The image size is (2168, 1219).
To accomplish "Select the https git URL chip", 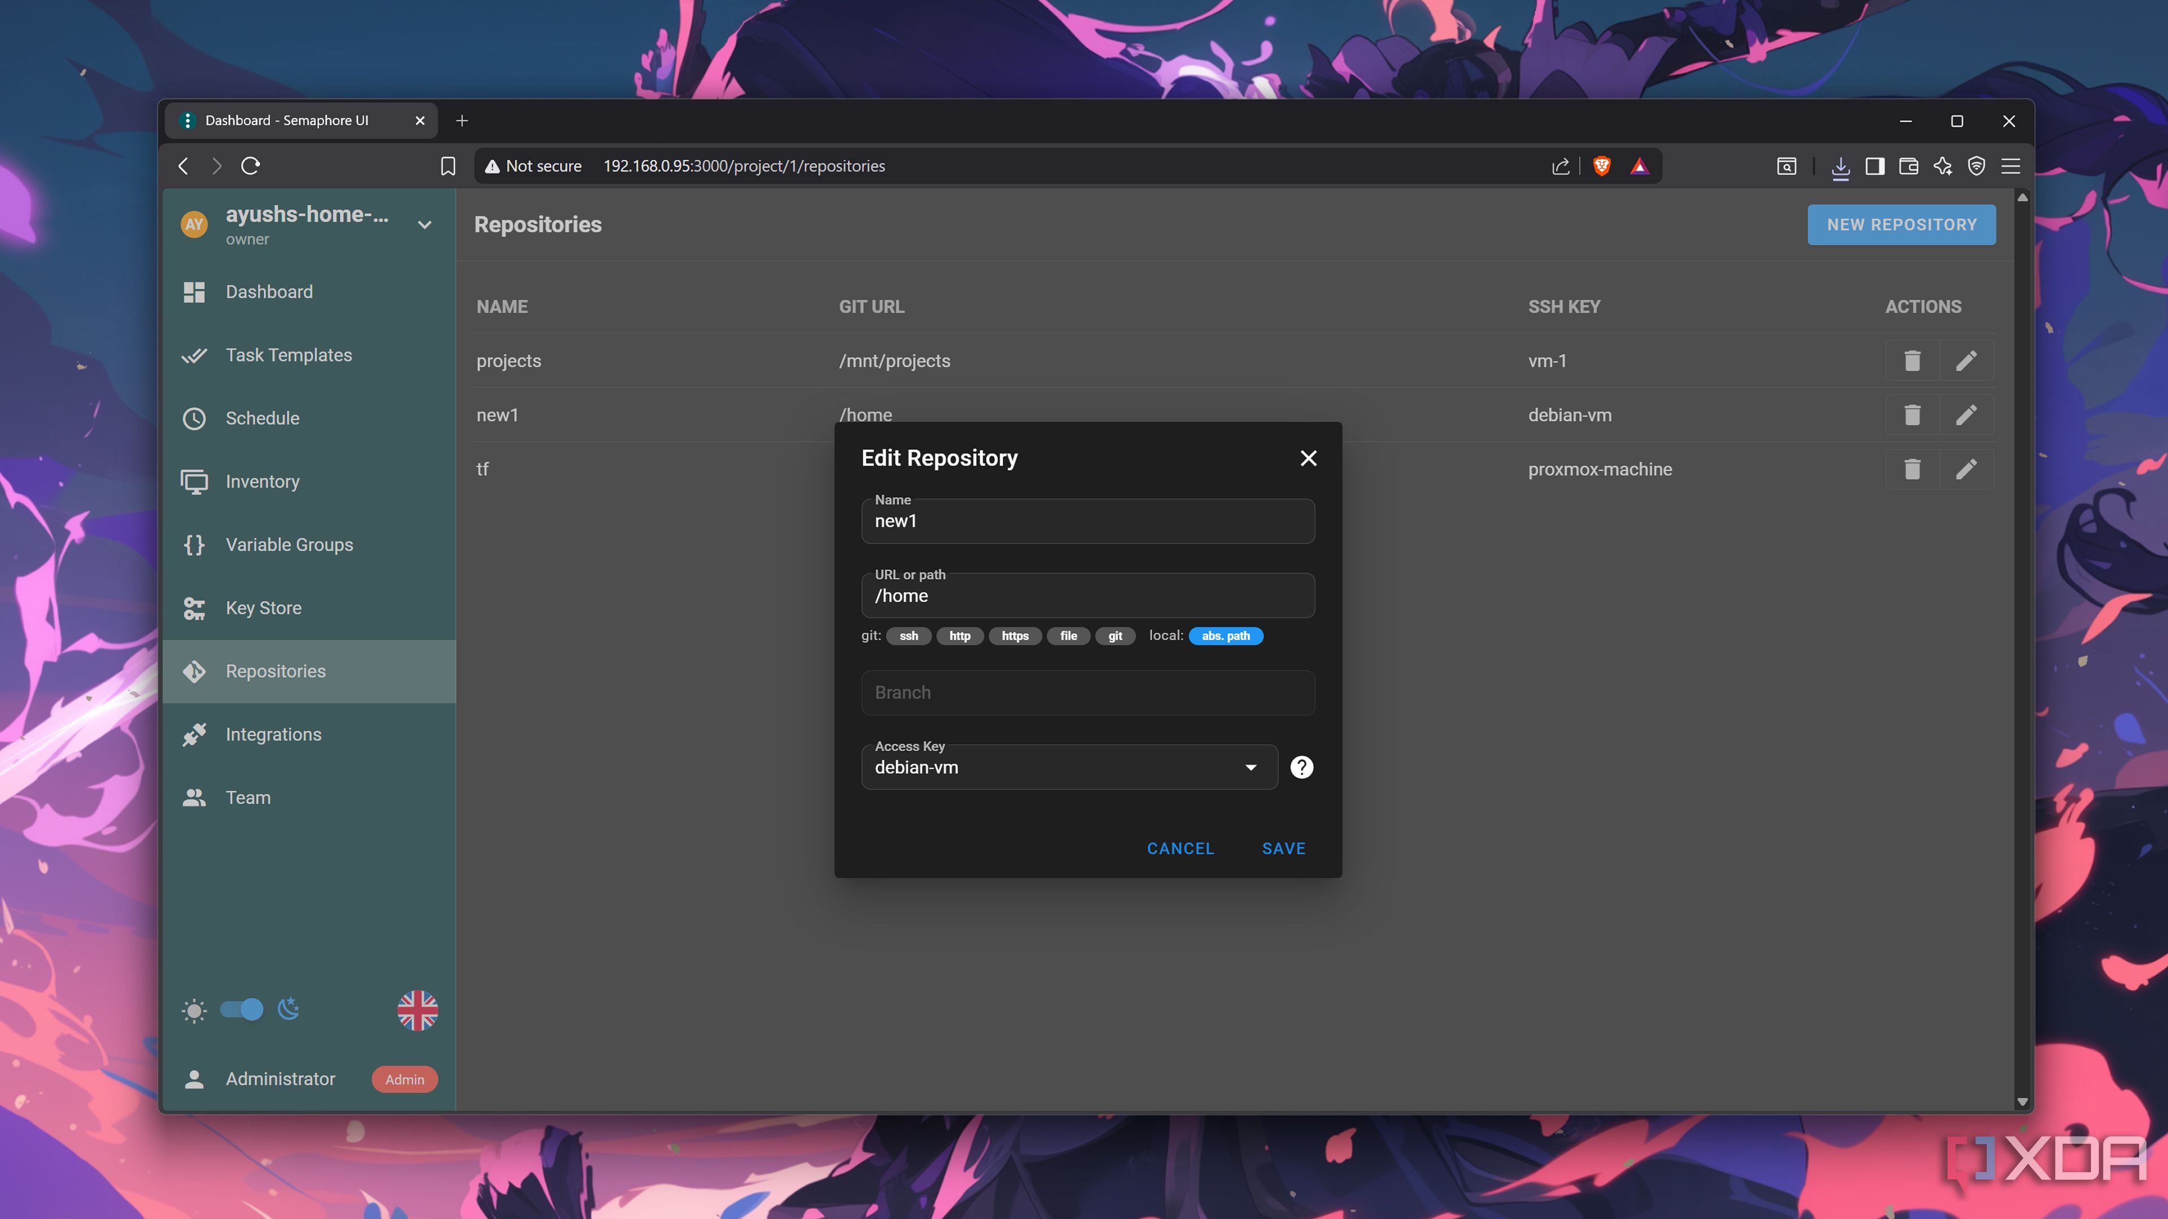I will [1015, 636].
